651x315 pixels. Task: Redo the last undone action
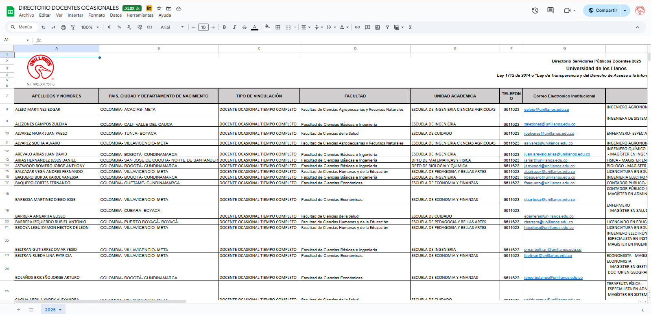point(53,28)
